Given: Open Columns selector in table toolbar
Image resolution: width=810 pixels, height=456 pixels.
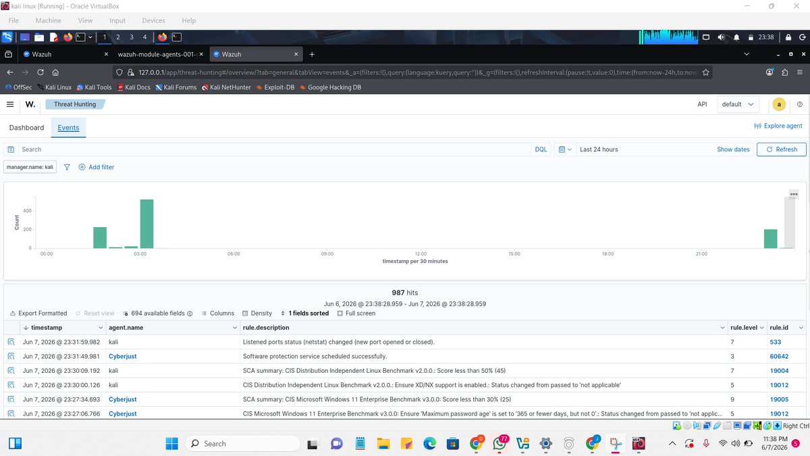Looking at the screenshot, I should (217, 313).
